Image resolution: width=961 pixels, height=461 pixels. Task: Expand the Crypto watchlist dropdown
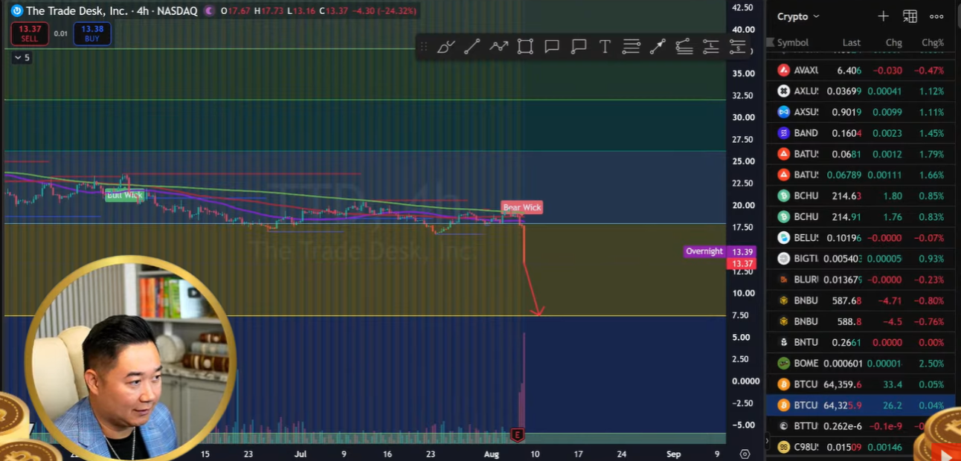(798, 16)
